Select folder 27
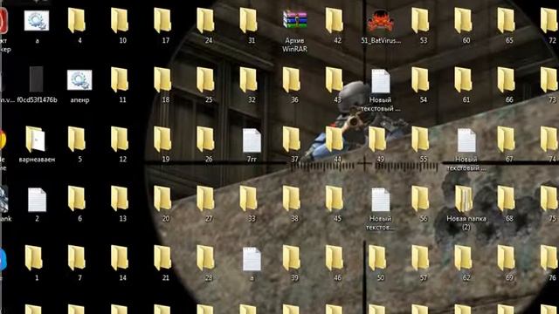Image resolution: width=559 pixels, height=314 pixels. click(x=205, y=199)
